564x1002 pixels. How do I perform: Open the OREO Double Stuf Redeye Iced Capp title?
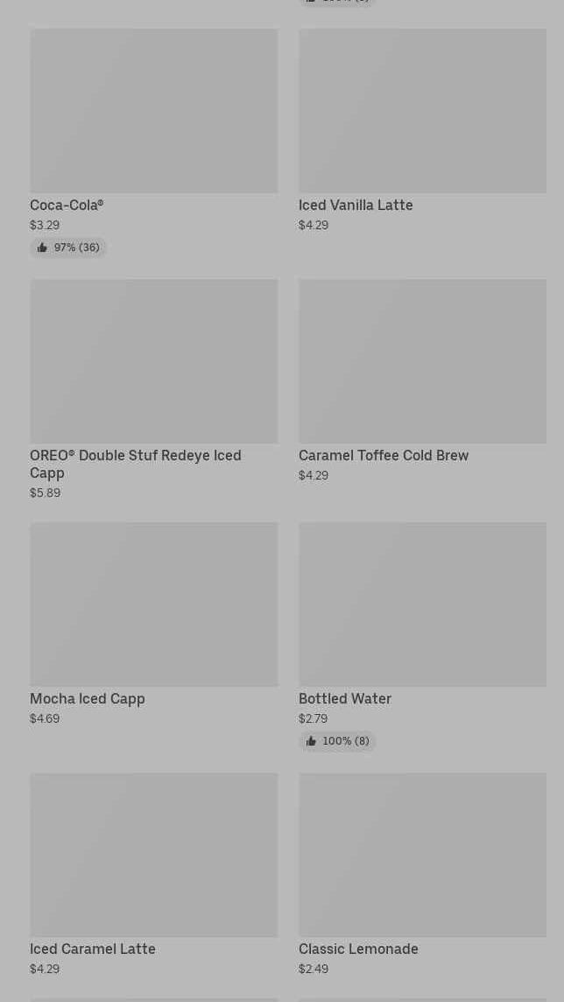[135, 464]
